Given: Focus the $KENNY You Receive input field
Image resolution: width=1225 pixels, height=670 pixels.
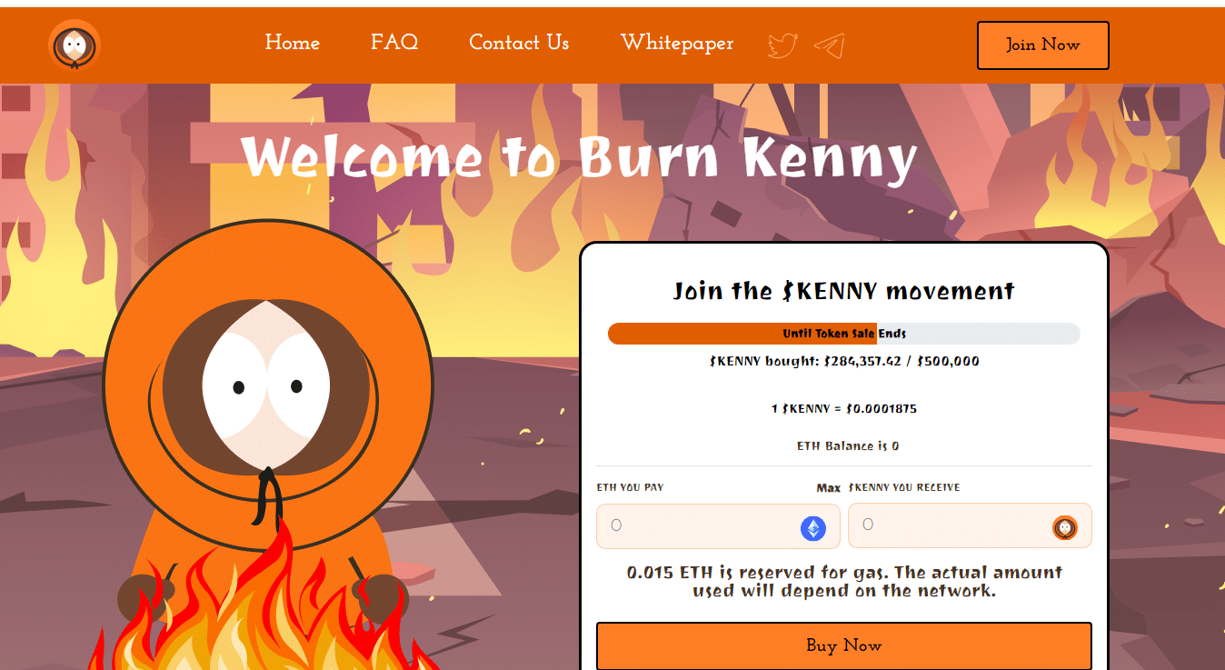Looking at the screenshot, I should click(970, 525).
